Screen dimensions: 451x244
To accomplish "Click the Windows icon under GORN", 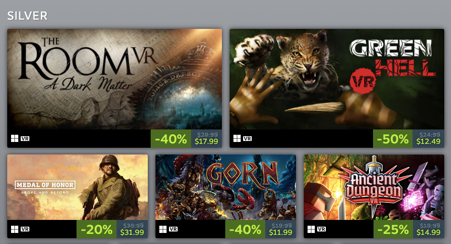I will (x=163, y=230).
